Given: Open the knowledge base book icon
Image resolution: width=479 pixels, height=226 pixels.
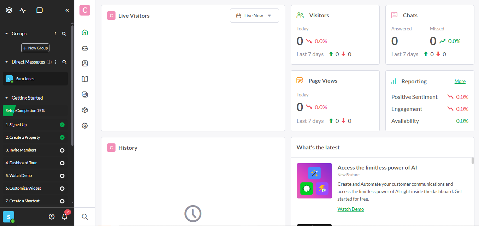Looking at the screenshot, I should pyautogui.click(x=85, y=79).
